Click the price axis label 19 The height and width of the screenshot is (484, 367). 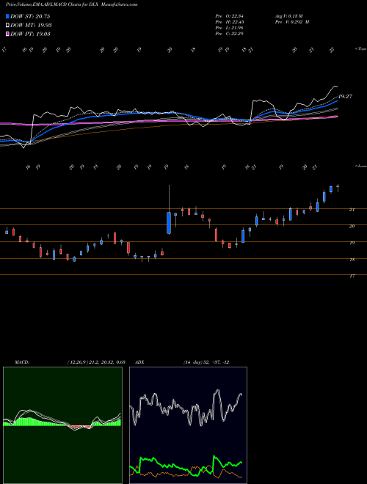pos(352,243)
